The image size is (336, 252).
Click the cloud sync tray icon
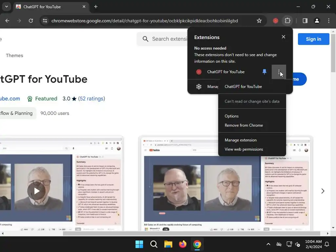coord(279,244)
